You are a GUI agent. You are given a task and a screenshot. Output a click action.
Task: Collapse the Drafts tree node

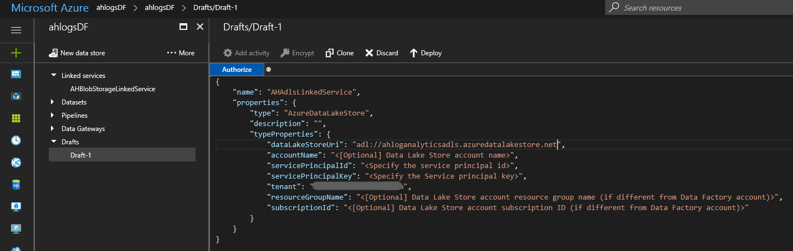click(54, 142)
